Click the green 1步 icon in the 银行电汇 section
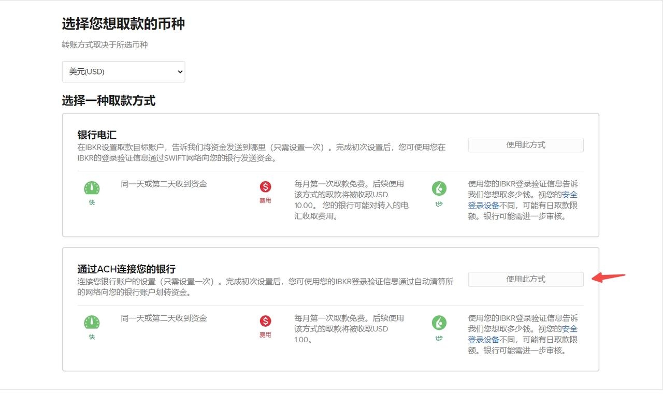The width and height of the screenshot is (663, 394). coord(439,189)
